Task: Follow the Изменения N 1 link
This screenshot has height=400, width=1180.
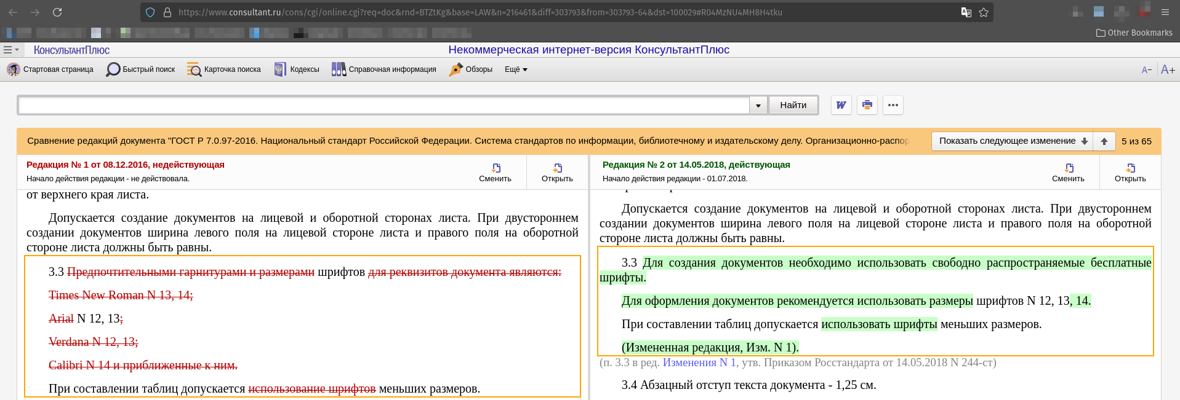Action: pos(699,363)
